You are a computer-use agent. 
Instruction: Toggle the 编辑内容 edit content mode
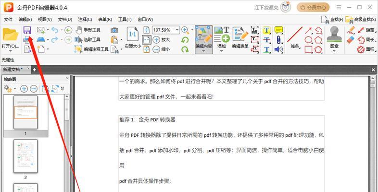[x=204, y=40]
